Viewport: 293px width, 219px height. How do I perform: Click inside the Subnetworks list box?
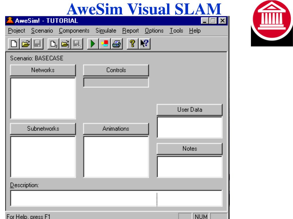tap(43, 157)
